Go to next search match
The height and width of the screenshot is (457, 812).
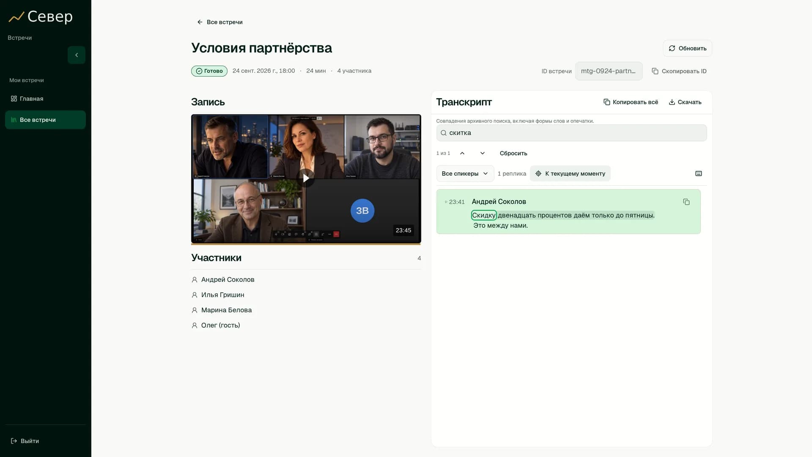(x=483, y=153)
